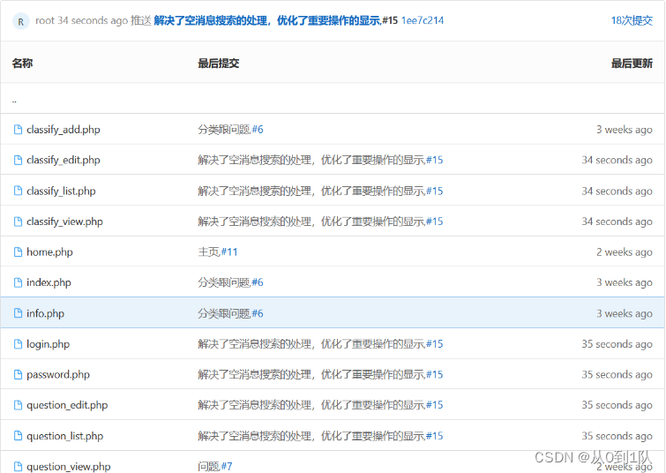Click the commit message text in login.php row

coord(311,344)
